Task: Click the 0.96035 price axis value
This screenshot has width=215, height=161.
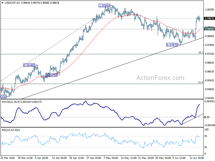Action: 209,72
